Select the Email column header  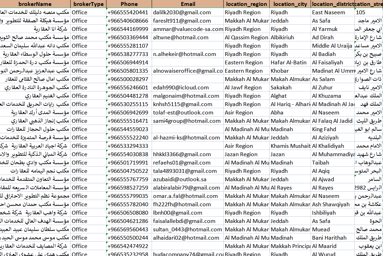coord(188,4)
